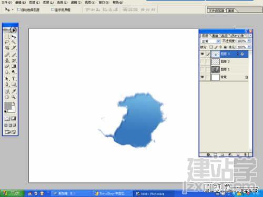Tick the 显示定界框 checkbox
This screenshot has height=197, width=263.
point(53,9)
